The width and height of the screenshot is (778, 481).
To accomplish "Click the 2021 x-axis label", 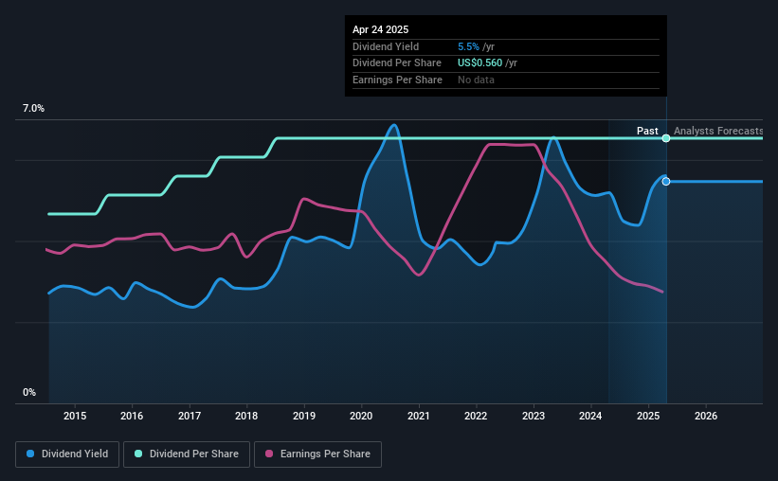I will click(x=419, y=416).
